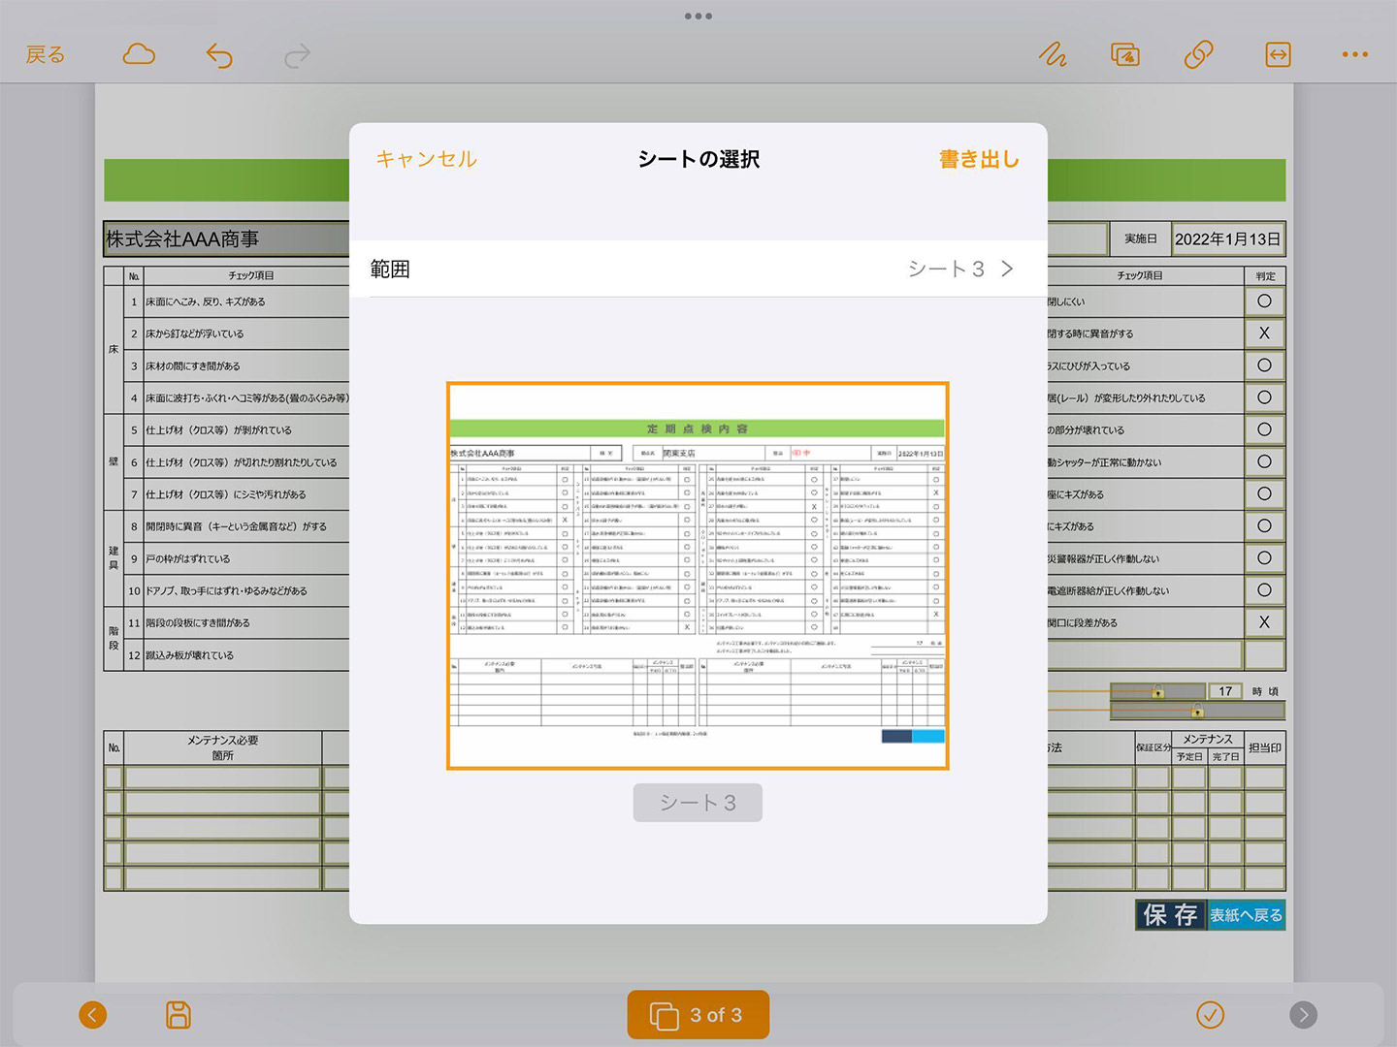Image resolution: width=1397 pixels, height=1047 pixels.
Task: Click the link chain icon
Action: [x=1199, y=55]
